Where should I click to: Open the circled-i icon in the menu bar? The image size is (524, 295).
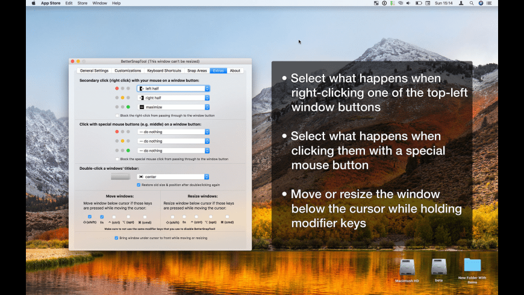pos(384,3)
